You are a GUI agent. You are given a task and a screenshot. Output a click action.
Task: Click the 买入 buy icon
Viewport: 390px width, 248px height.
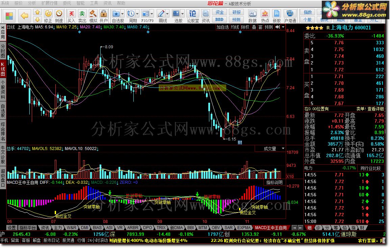(x=71, y=14)
